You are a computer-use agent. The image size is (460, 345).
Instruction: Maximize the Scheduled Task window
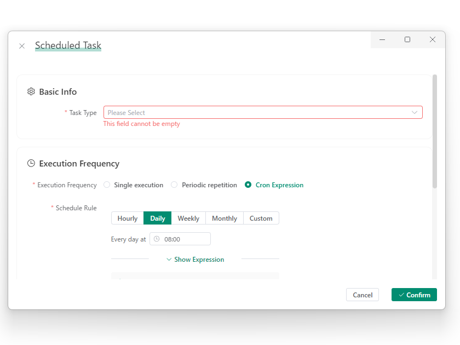click(407, 39)
